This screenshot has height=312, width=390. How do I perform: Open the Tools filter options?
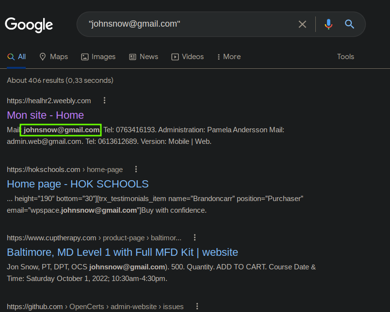click(345, 57)
